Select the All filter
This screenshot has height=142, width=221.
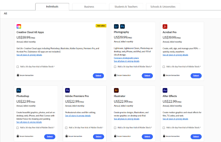[5, 13]
